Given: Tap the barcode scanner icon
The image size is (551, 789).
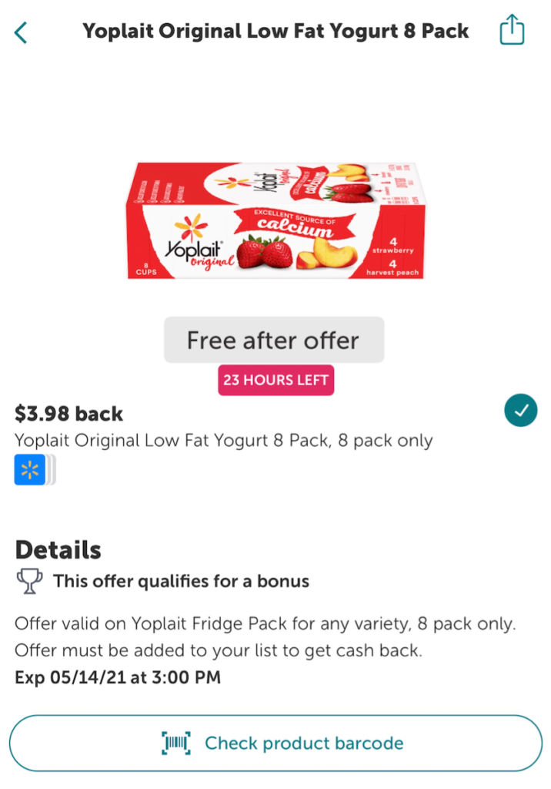Looking at the screenshot, I should tap(176, 744).
